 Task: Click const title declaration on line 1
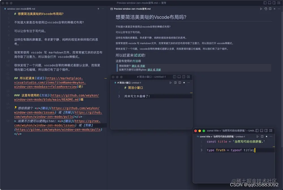pos(236,142)
